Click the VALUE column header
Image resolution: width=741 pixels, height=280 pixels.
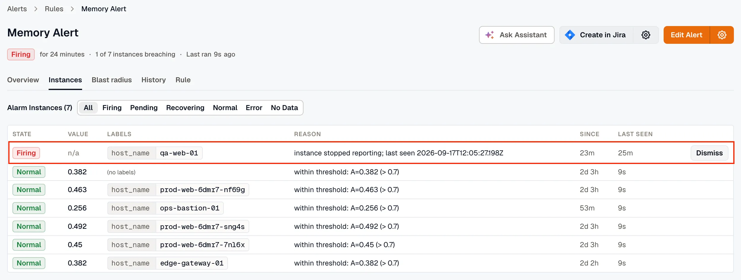tap(78, 134)
